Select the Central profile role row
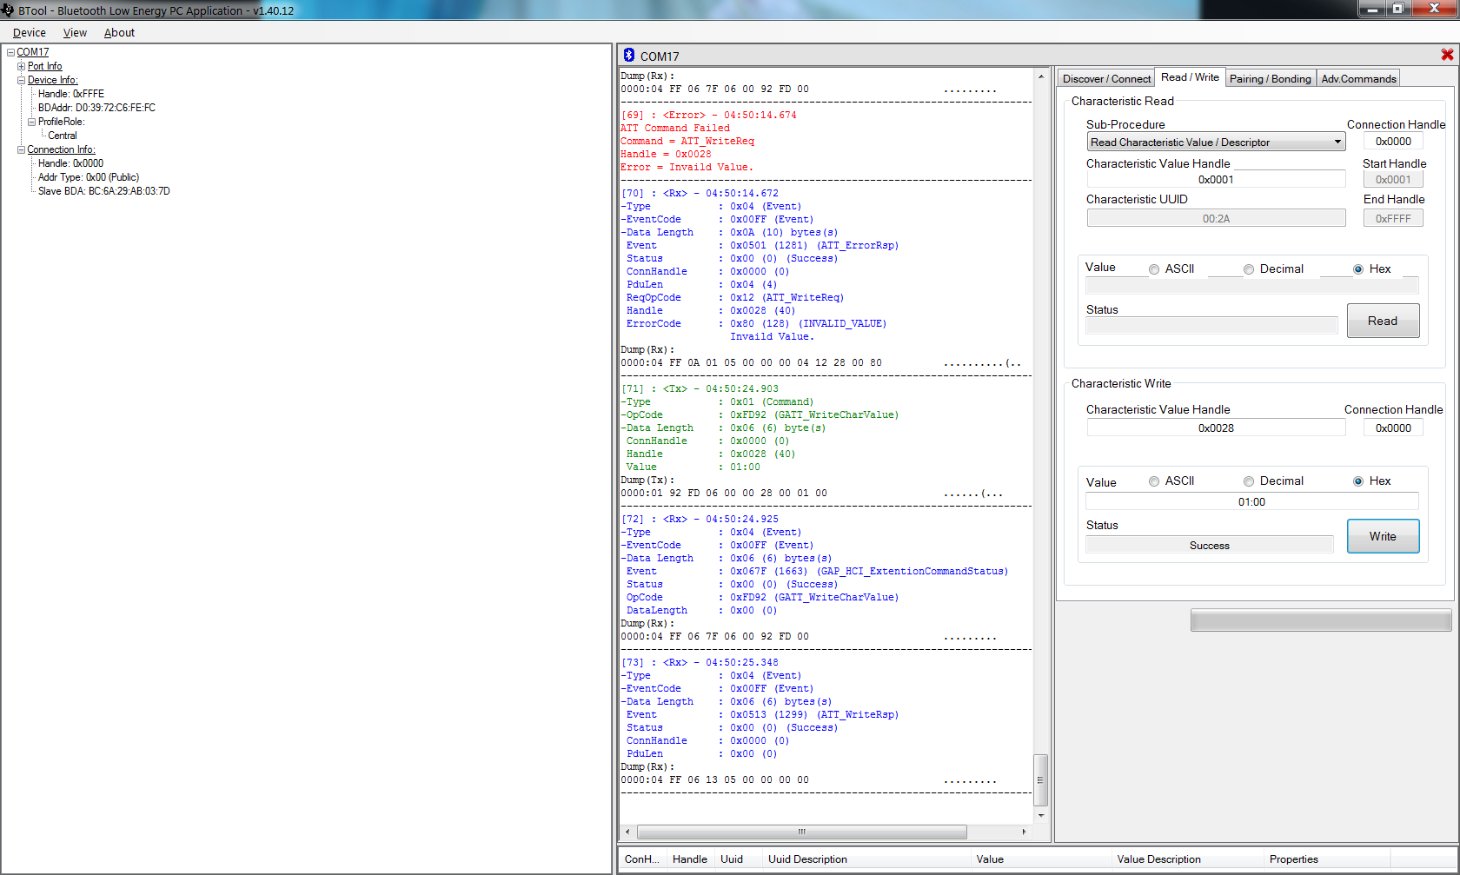This screenshot has height=875, width=1460. [x=62, y=136]
